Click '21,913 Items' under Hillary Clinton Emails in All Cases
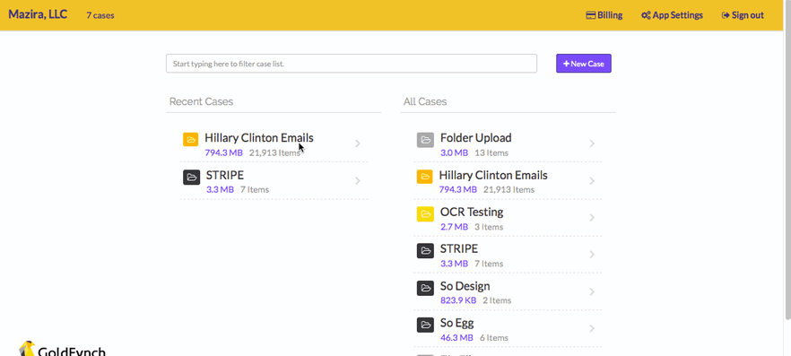The height and width of the screenshot is (356, 791). click(x=509, y=189)
